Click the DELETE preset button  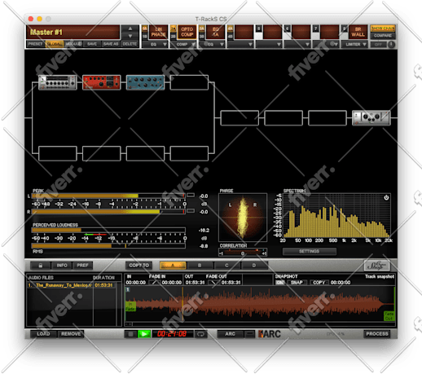130,44
